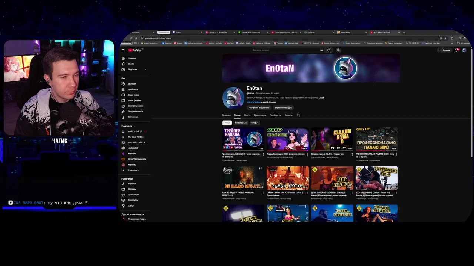474x266 pixels.
Task: Follow the twitch.tv/en0tan link
Action: click(254, 102)
